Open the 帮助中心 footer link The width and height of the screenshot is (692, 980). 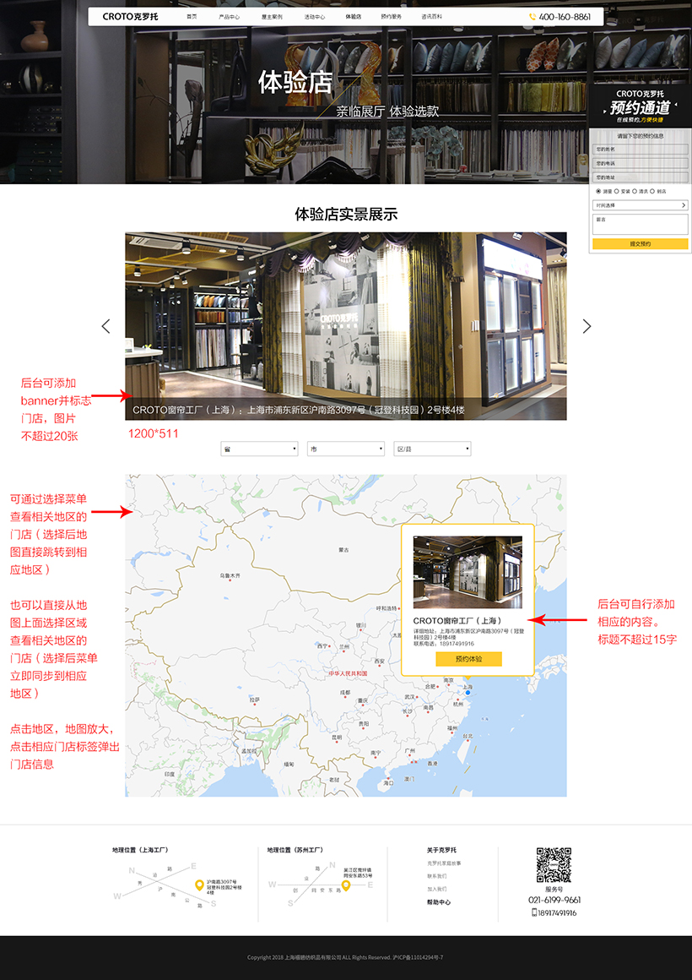tap(439, 902)
